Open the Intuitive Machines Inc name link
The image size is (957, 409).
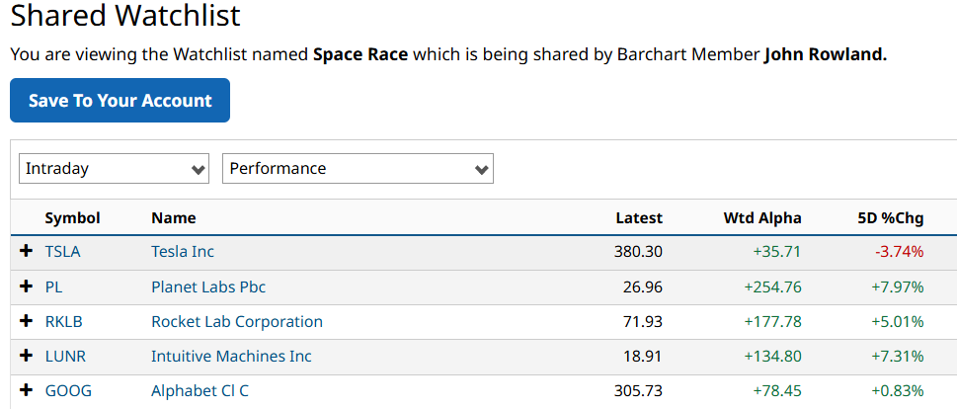(231, 356)
